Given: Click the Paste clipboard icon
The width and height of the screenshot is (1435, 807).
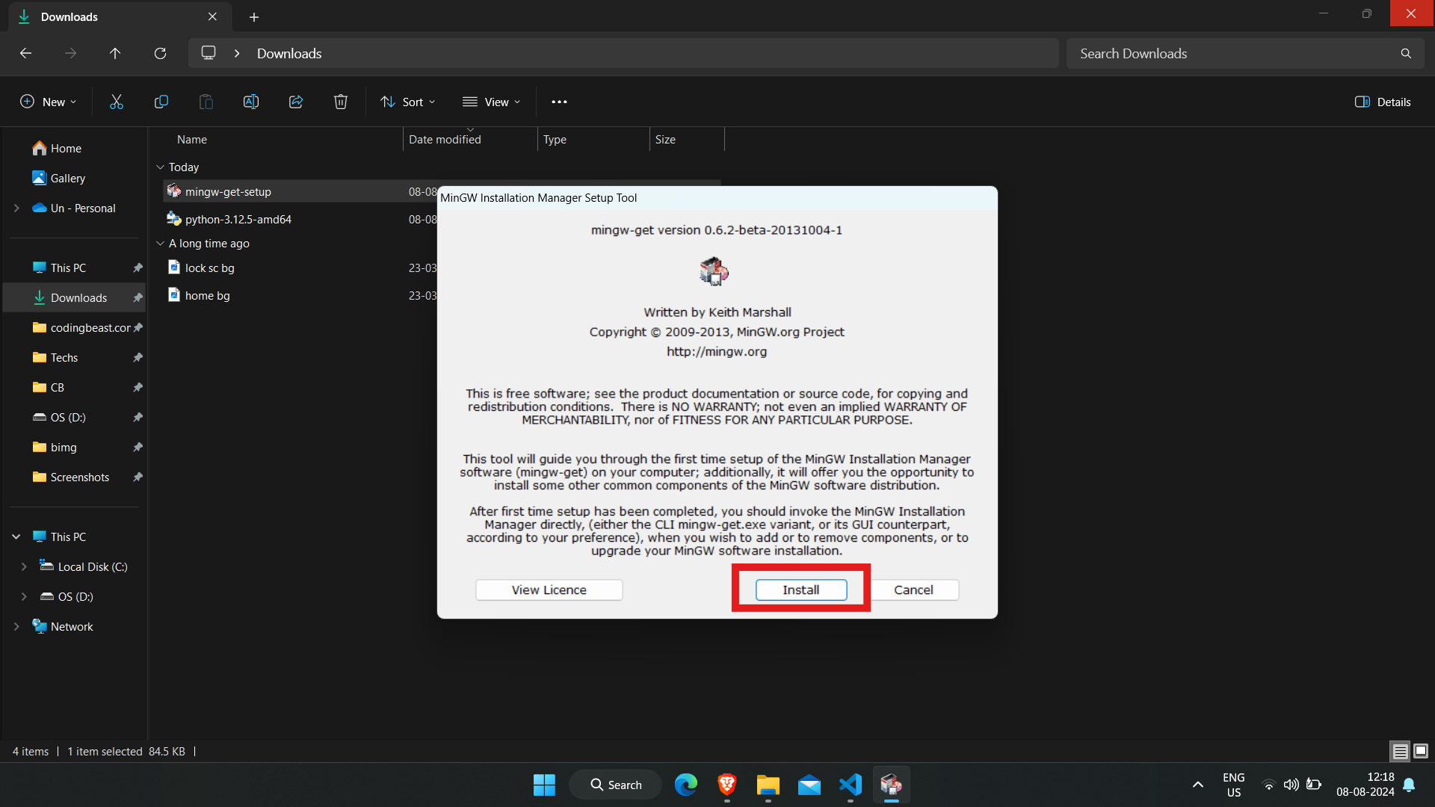Looking at the screenshot, I should pos(206,102).
